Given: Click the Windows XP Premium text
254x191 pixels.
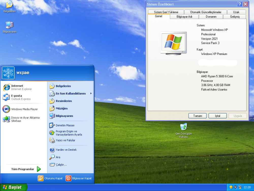Looking at the screenshot, I should (x=214, y=54).
